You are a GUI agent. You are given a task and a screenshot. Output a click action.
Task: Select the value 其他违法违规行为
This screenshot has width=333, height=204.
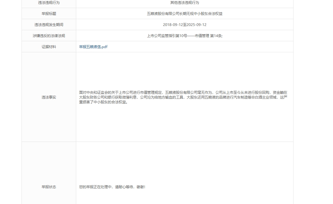(184, 3)
